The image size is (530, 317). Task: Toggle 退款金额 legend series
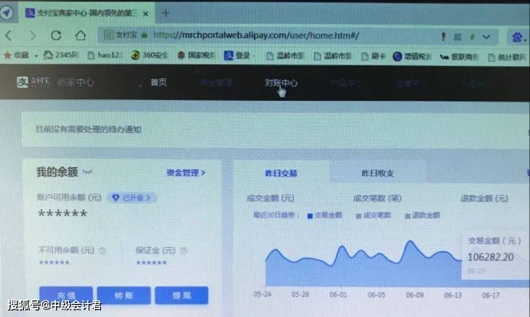point(423,216)
